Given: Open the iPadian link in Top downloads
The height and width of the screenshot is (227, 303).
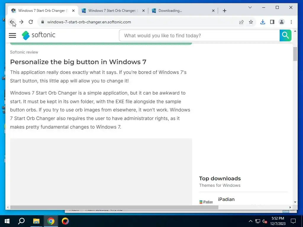Looking at the screenshot, I should coord(226,200).
